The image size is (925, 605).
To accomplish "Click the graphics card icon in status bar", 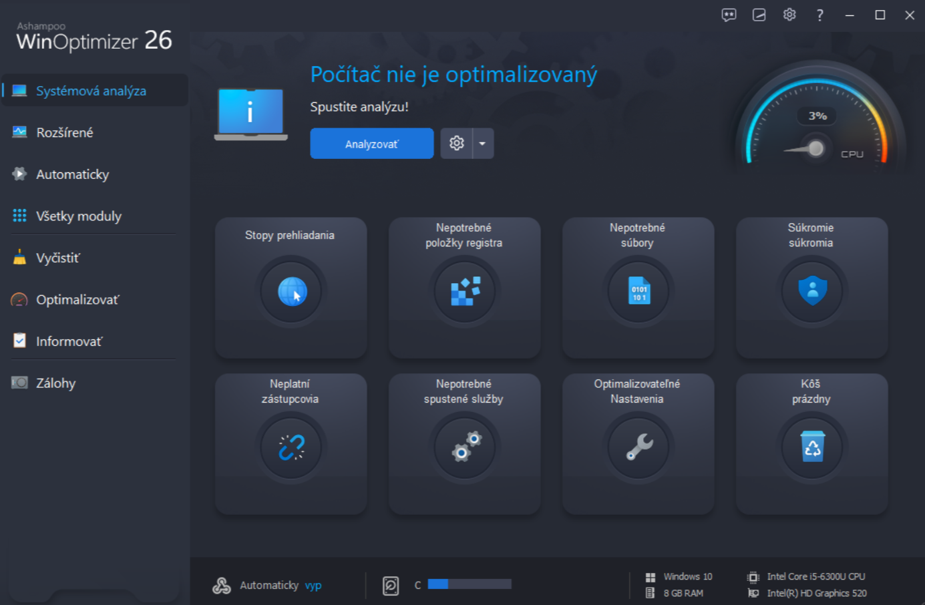I will click(753, 593).
